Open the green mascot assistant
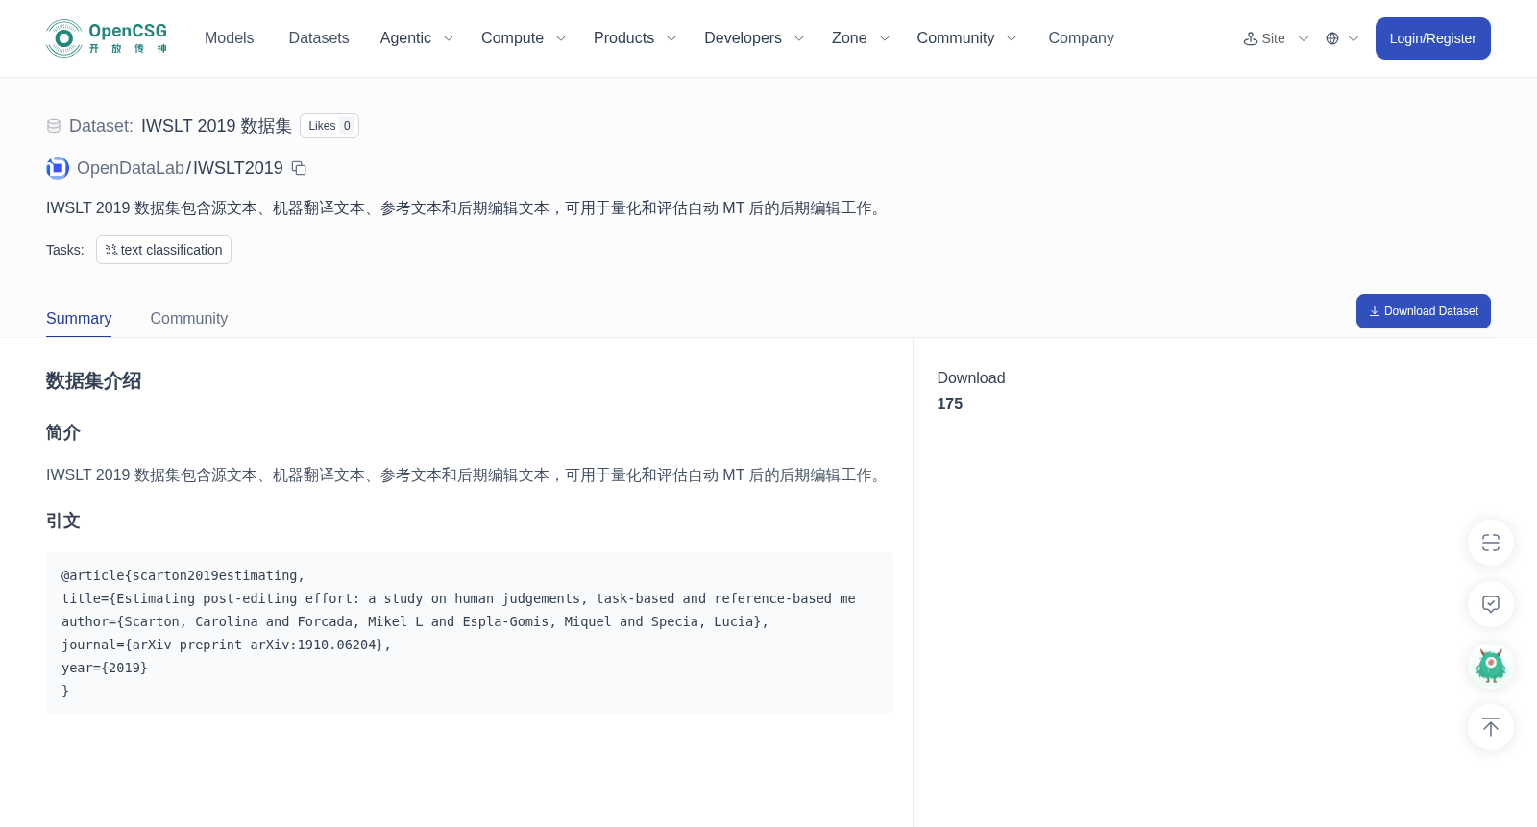The width and height of the screenshot is (1537, 827). tap(1491, 666)
